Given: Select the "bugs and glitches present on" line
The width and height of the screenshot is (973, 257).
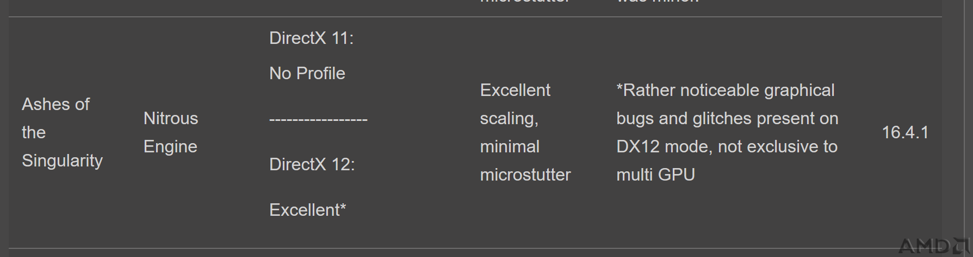Looking at the screenshot, I should click(x=727, y=119).
